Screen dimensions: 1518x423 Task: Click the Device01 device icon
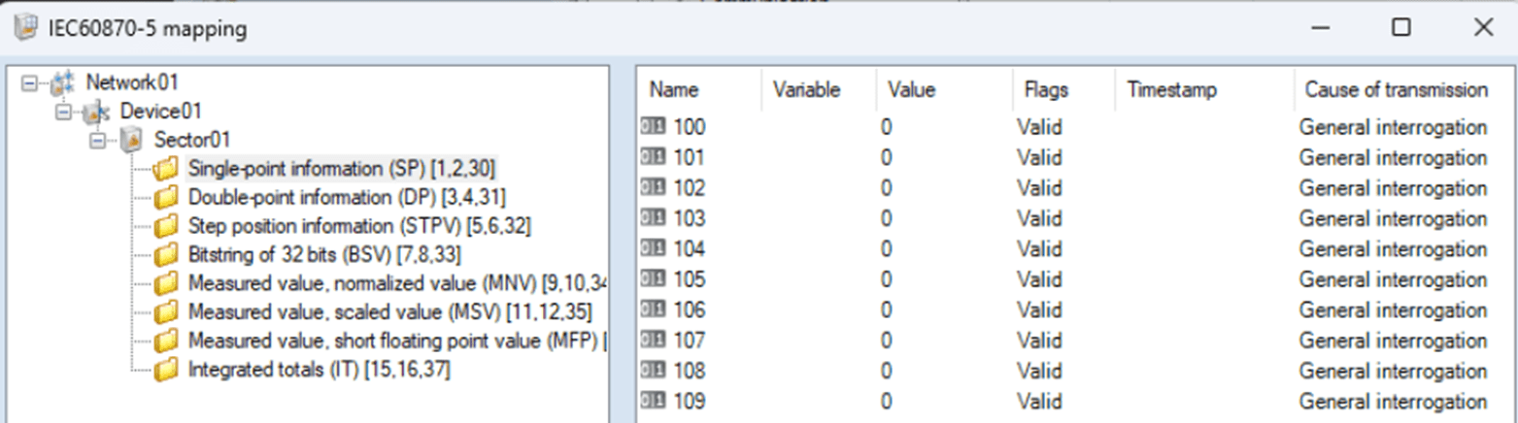tap(96, 113)
